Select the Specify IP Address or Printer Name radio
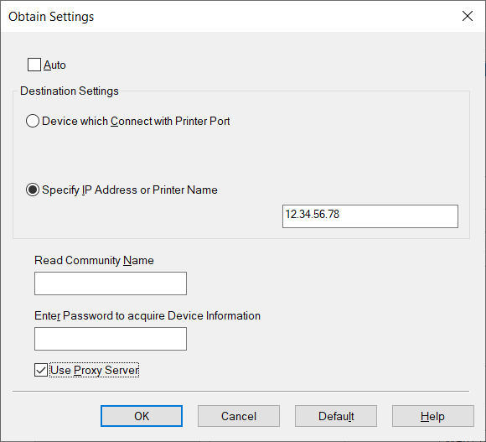486x442 pixels. [33, 190]
